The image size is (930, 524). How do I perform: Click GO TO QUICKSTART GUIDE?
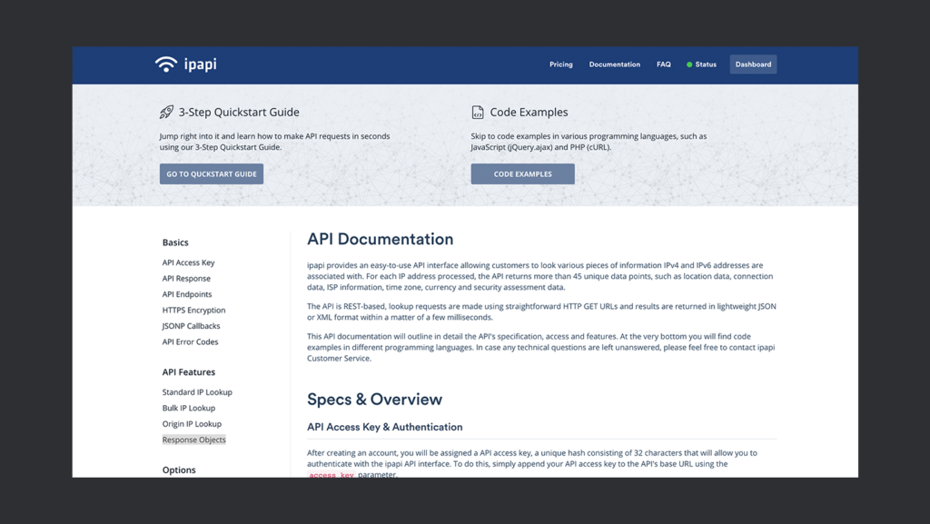(x=211, y=173)
